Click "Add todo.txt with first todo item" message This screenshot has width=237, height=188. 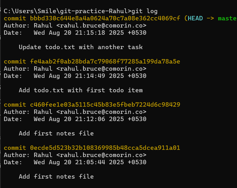pos(80,90)
